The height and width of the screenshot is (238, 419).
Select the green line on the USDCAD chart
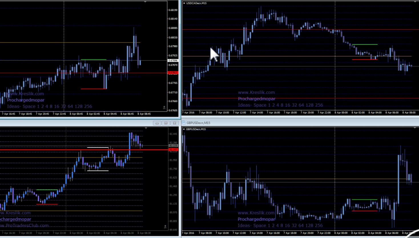[x=365, y=44]
